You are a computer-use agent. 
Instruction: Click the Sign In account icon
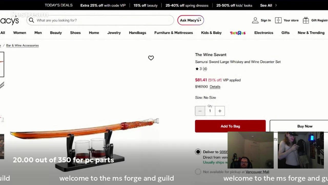point(255,20)
